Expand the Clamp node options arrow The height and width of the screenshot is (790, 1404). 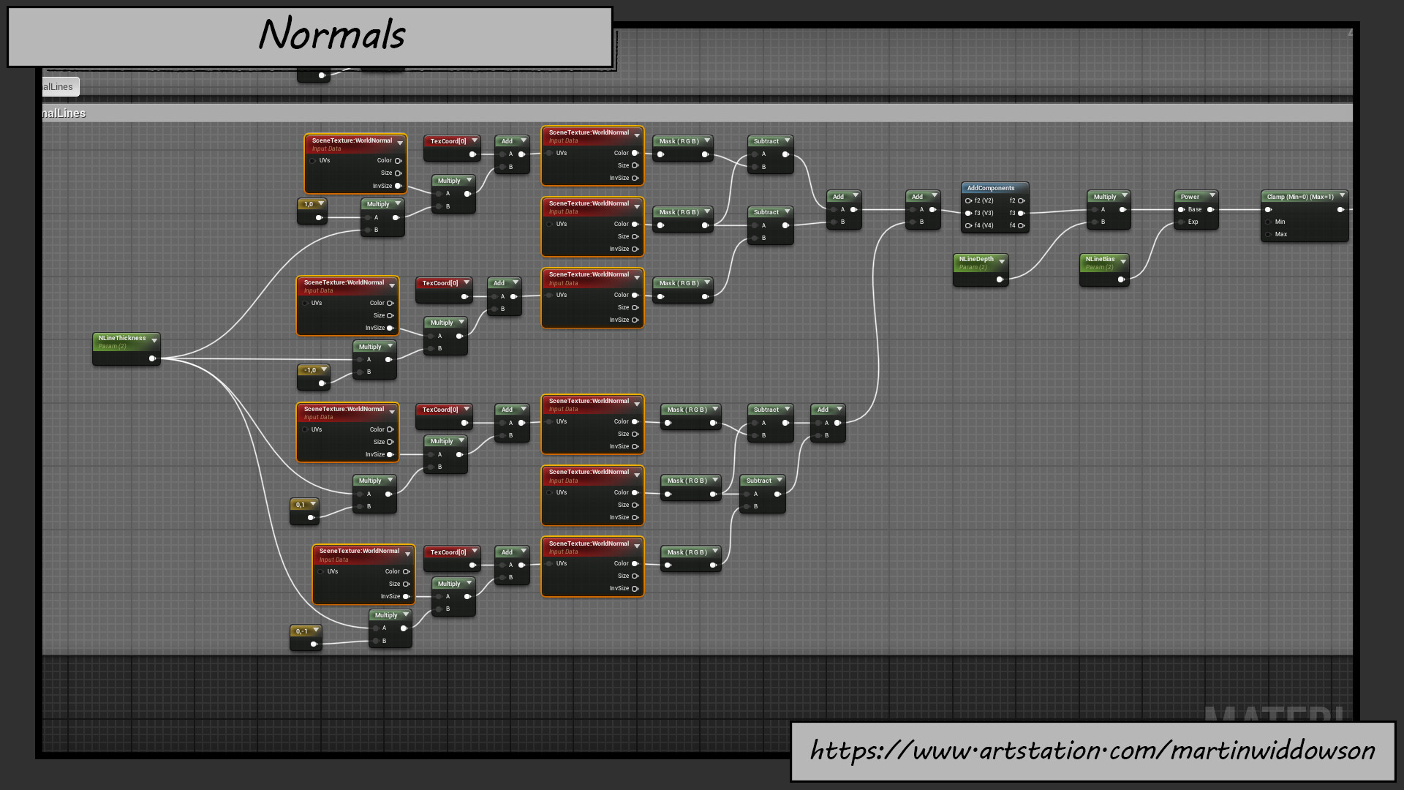tap(1343, 195)
